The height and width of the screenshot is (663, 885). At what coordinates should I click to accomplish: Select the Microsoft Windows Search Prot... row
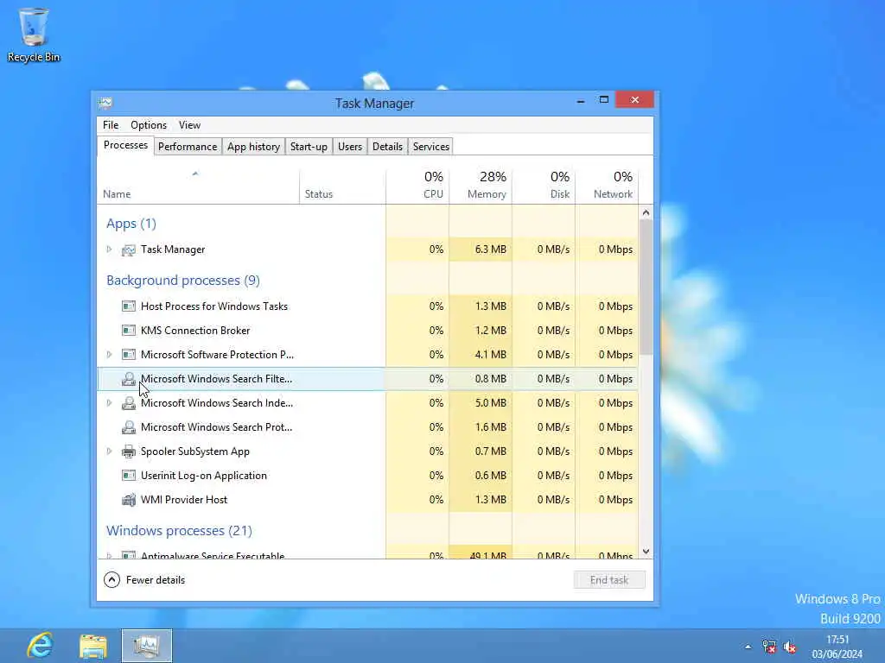tap(368, 427)
